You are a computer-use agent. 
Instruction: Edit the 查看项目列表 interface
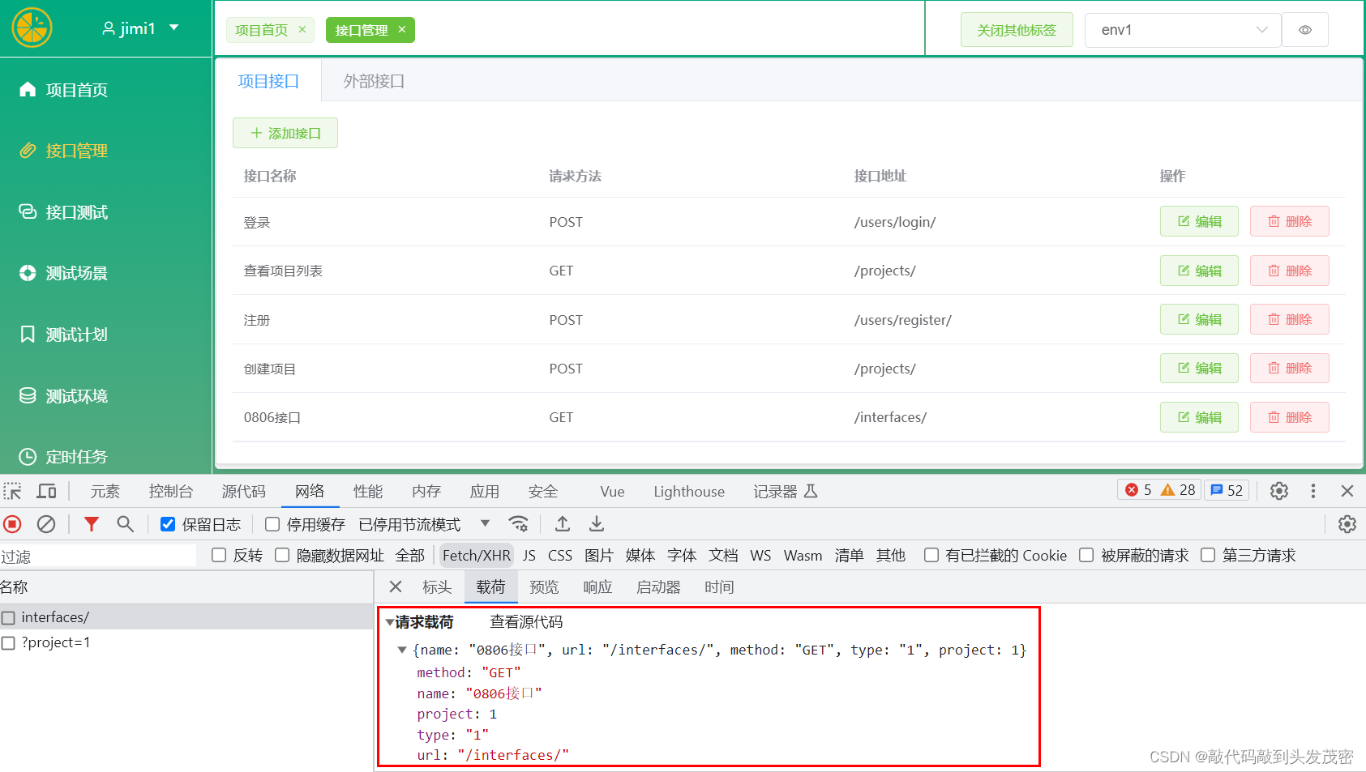[1199, 271]
